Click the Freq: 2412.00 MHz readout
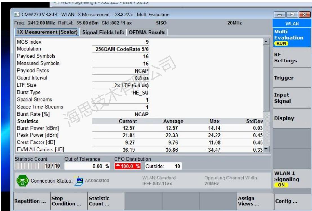This screenshot has height=211, width=312. click(34, 23)
